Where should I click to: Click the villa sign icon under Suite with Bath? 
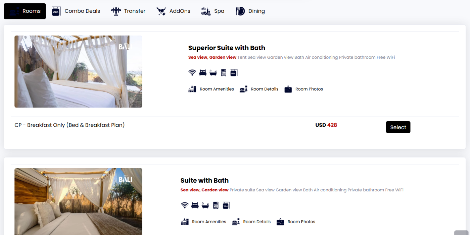(x=226, y=205)
